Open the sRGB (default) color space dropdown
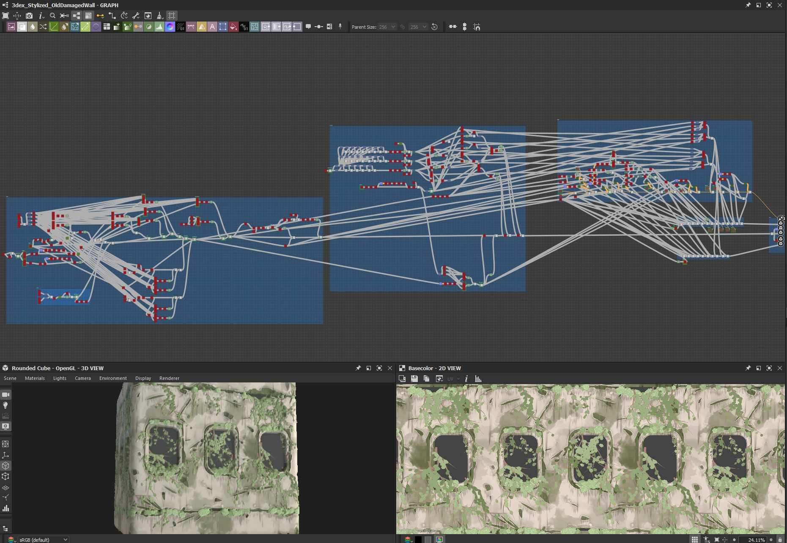Viewport: 787px width, 543px height. pos(43,540)
